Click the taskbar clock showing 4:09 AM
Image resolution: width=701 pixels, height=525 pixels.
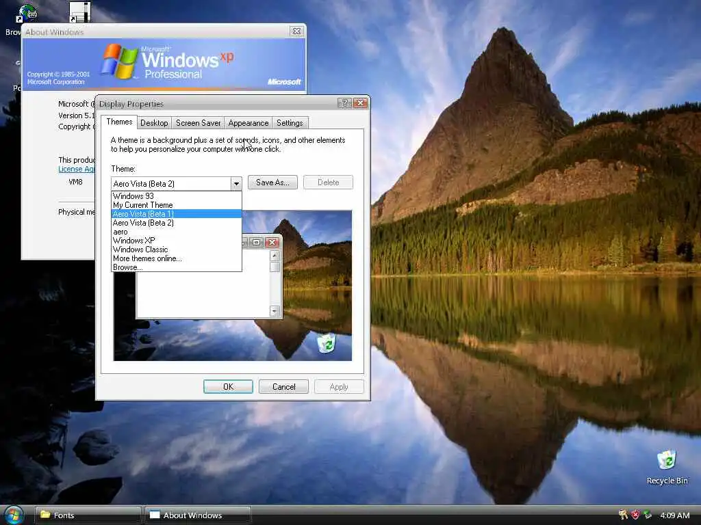point(674,515)
